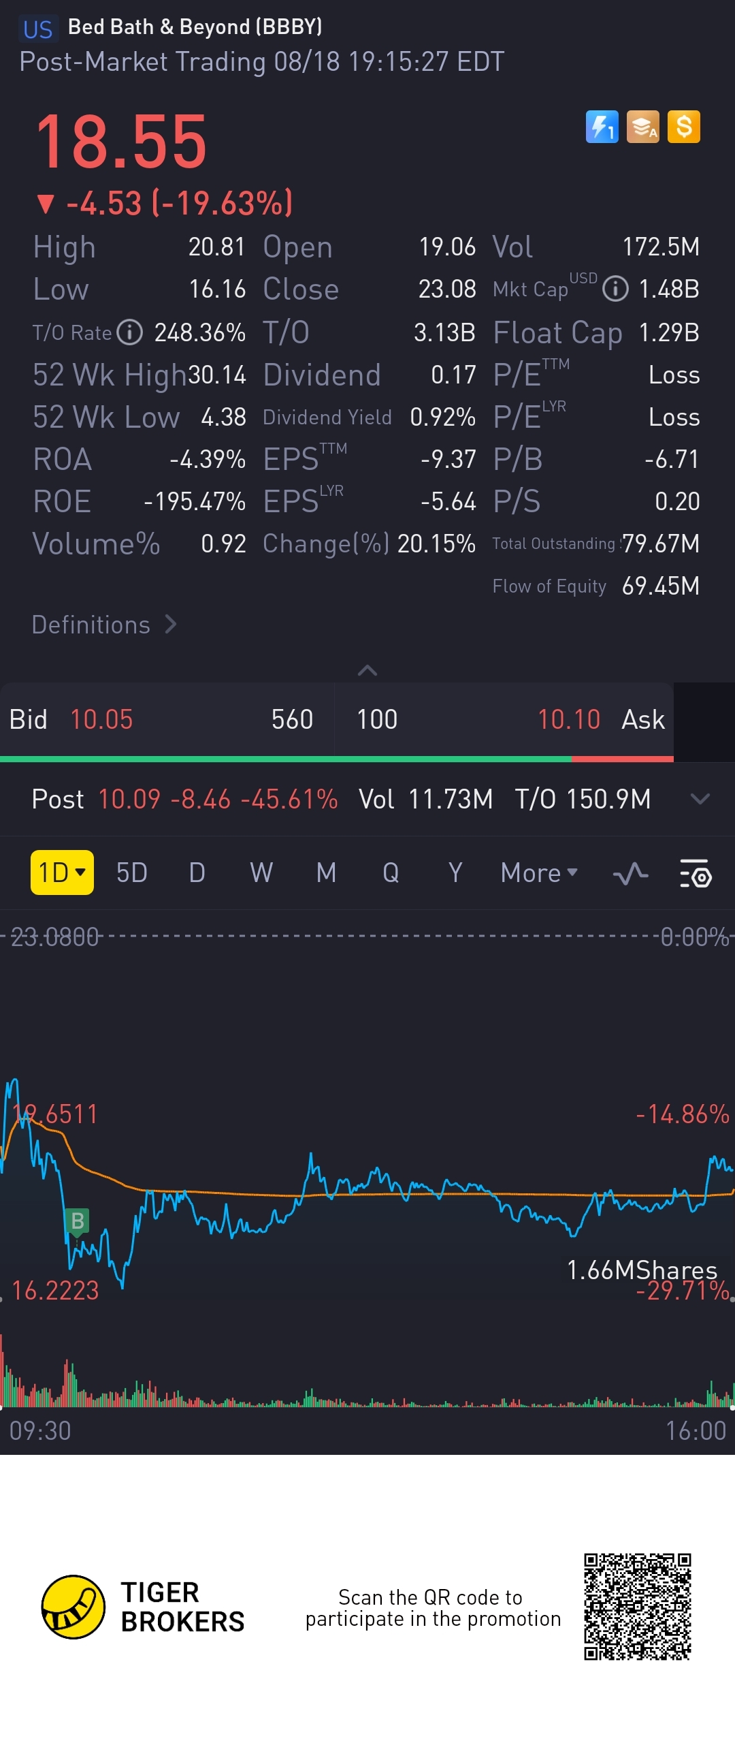Image resolution: width=735 pixels, height=1760 pixels.
Task: Switch to M monthly chart tab
Action: (x=326, y=873)
